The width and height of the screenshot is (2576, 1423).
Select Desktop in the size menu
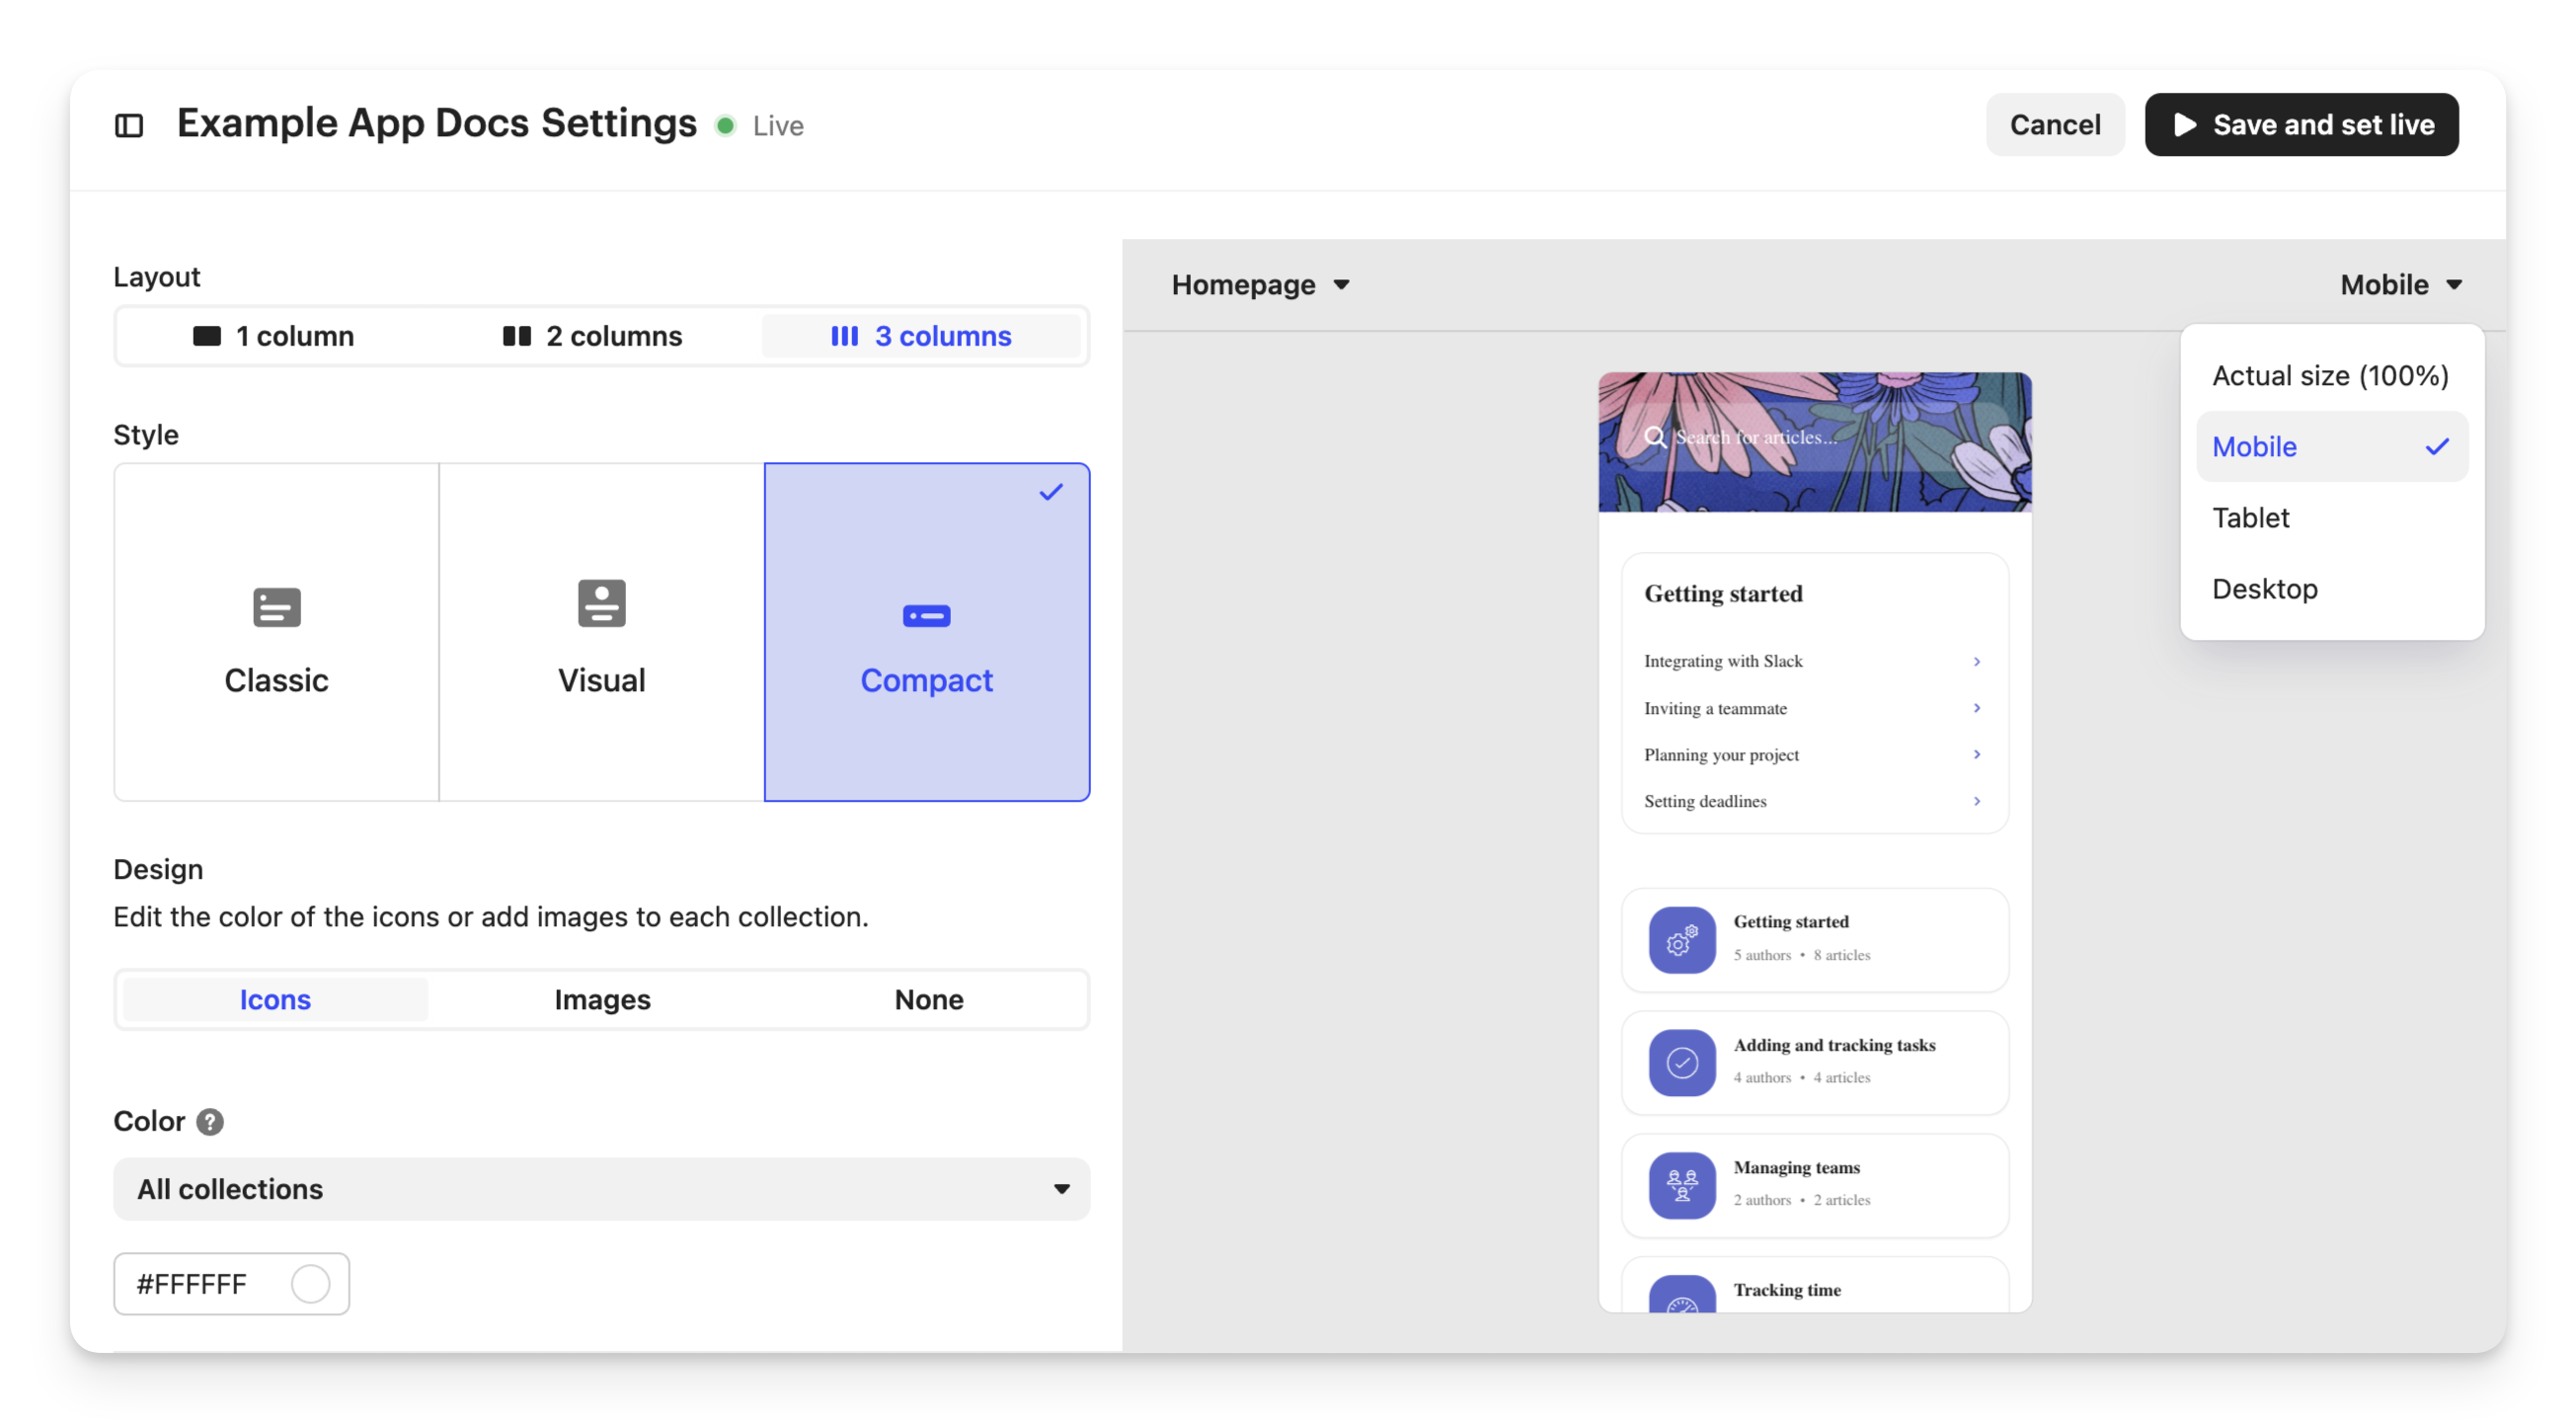click(2264, 589)
